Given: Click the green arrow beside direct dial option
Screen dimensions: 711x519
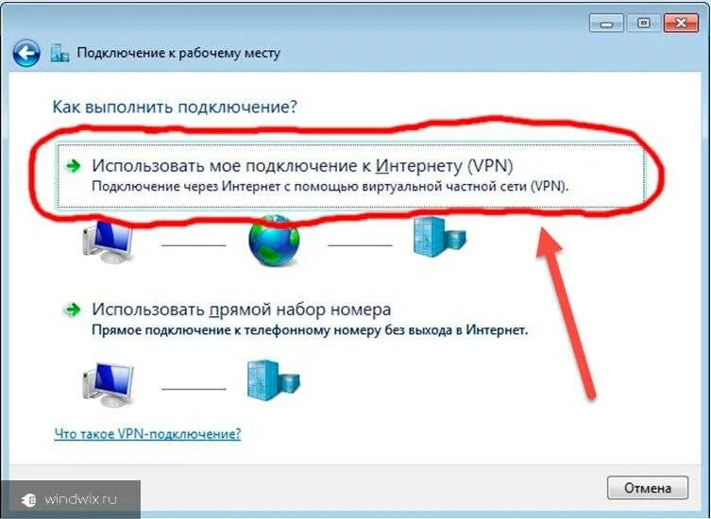Looking at the screenshot, I should pos(73,310).
